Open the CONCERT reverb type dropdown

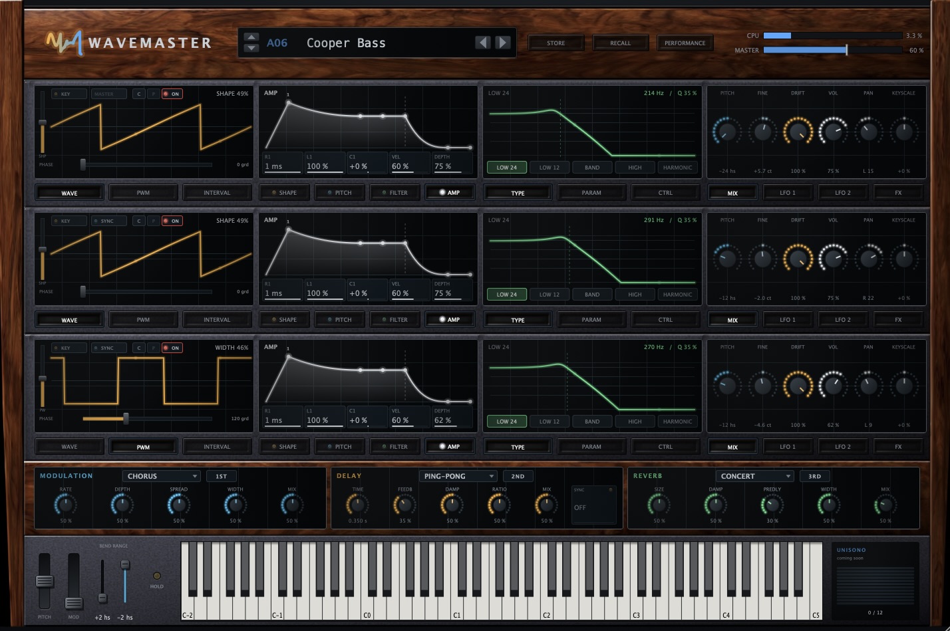(x=755, y=476)
